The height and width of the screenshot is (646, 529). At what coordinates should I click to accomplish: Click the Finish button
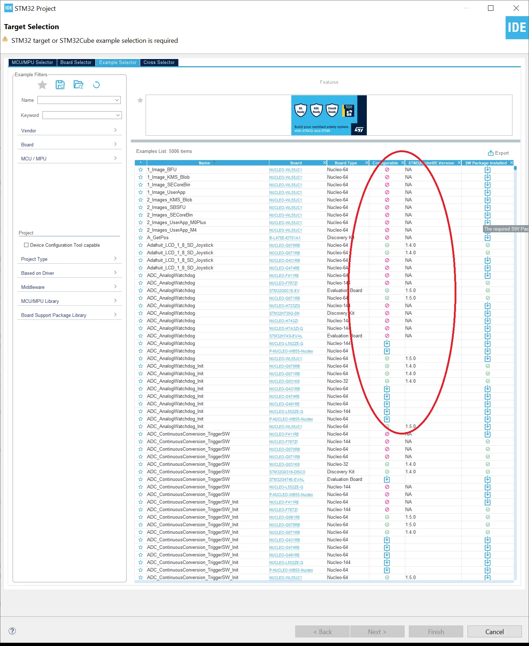436,632
